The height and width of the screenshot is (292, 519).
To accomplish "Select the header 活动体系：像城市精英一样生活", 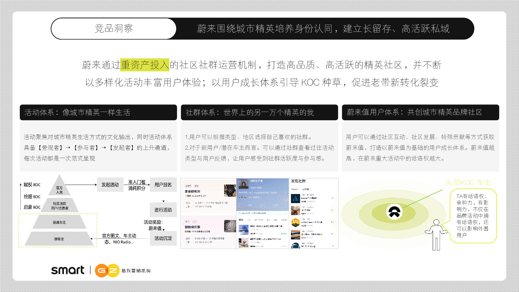I will tap(98, 112).
